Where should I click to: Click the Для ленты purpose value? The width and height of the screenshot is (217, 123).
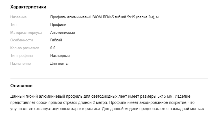click(59, 64)
